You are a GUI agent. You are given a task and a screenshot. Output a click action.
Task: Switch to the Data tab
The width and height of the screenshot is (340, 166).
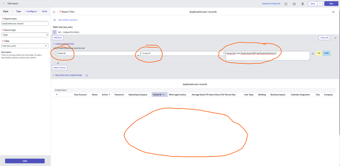(x=5, y=11)
